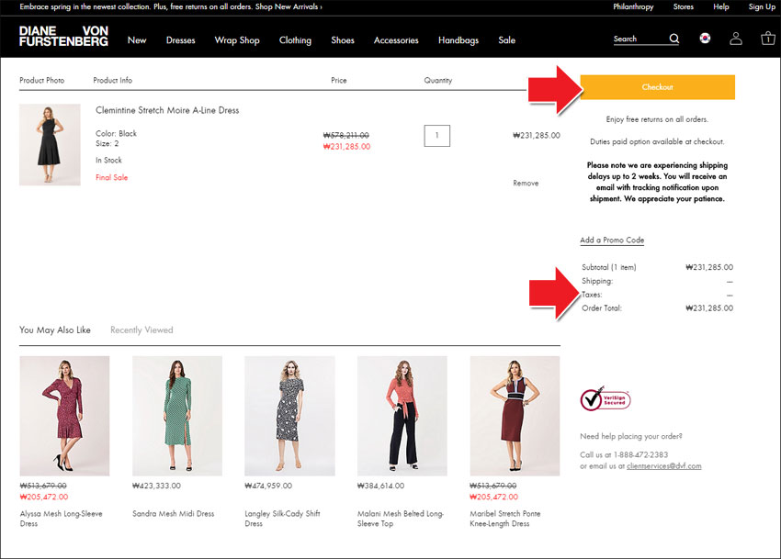Click the Sign Up link
The width and height of the screenshot is (781, 559).
[x=762, y=7]
